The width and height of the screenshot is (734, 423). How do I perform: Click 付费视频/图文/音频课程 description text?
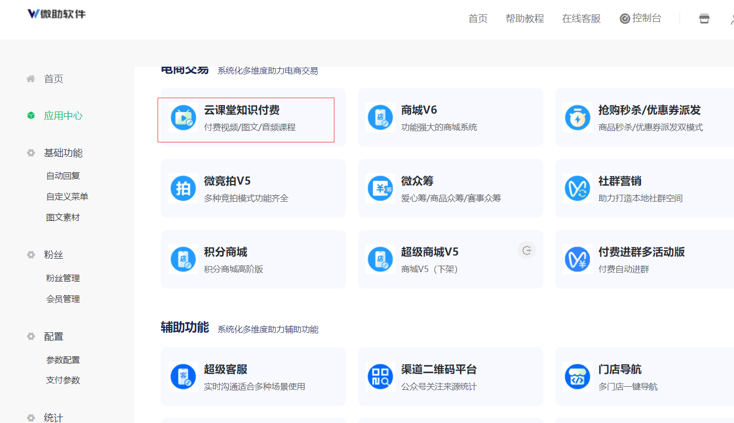coord(249,127)
